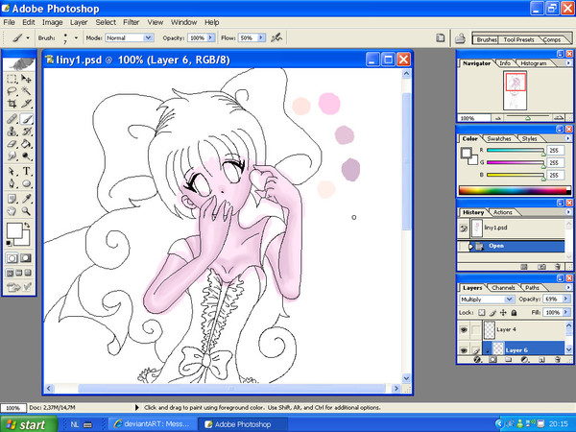Create a new layer in Layers panel
Screen dimensions: 576x432
click(541, 360)
